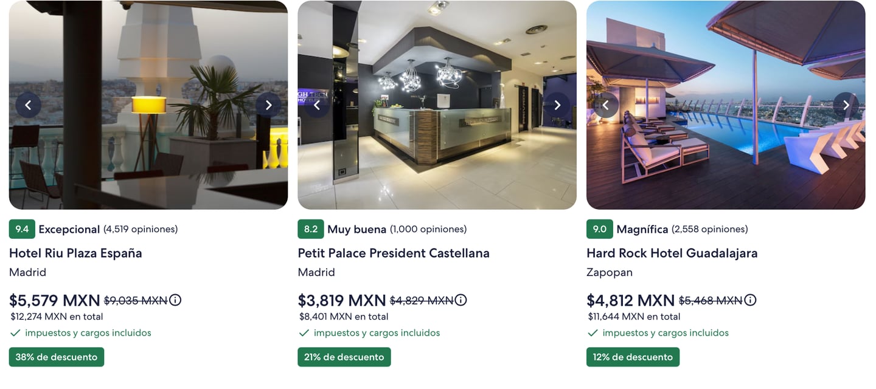This screenshot has height=389, width=876.
Task: Open price info icon beside $4,829 MXN
Action: coord(461,300)
